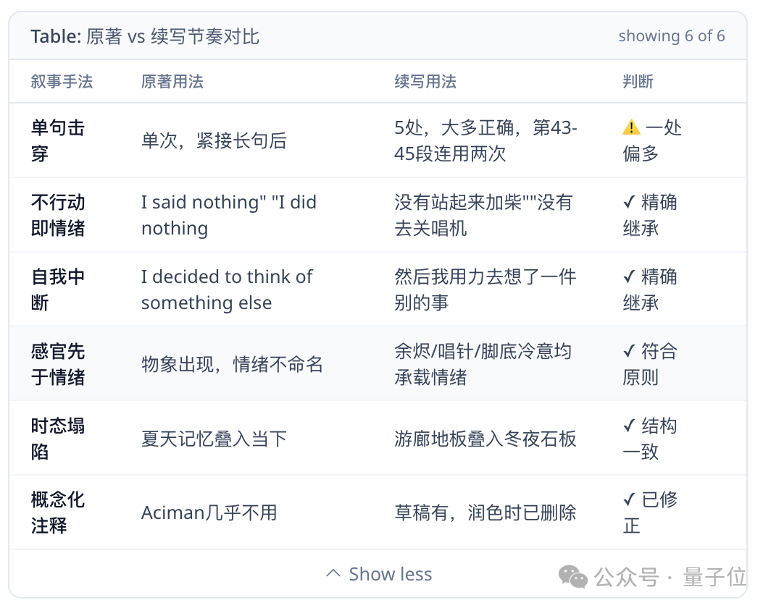Click the caret icon beside Show less
This screenshot has height=608, width=771.
[333, 573]
